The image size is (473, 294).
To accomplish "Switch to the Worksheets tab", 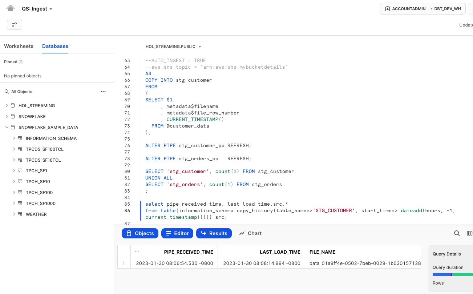I will point(19,46).
